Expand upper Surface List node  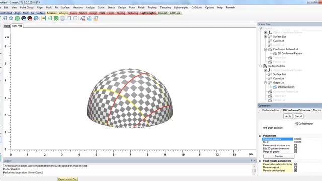pyautogui.click(x=265, y=37)
